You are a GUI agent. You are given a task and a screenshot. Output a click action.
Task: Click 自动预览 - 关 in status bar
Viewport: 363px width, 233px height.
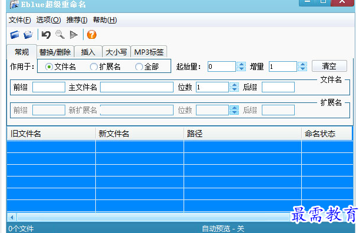223,229
